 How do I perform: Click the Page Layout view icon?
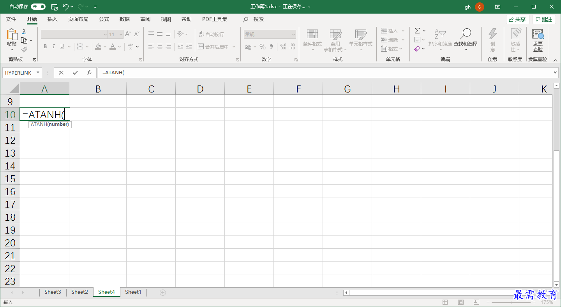(x=460, y=302)
